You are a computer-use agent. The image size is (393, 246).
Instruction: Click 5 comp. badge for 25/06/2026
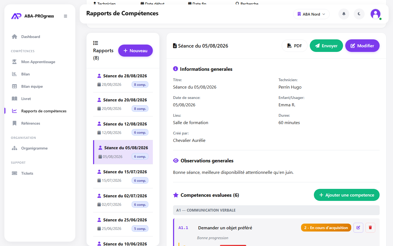[140, 229]
